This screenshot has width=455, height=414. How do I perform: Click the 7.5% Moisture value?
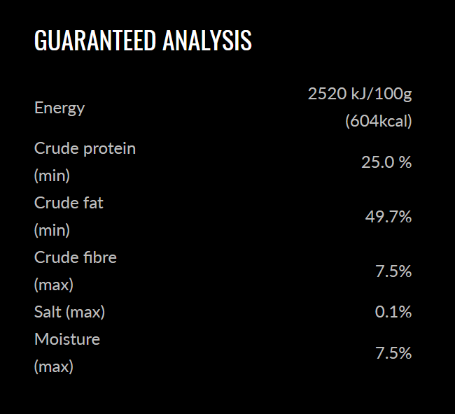point(393,353)
